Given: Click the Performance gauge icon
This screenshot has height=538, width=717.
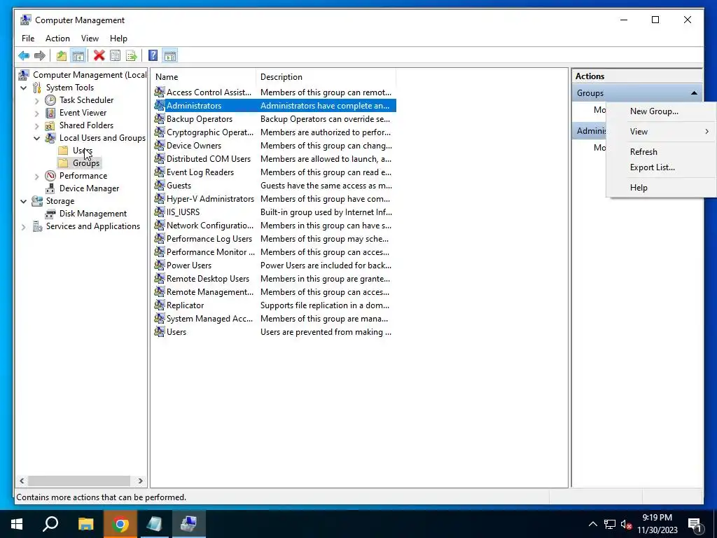Looking at the screenshot, I should 50,176.
